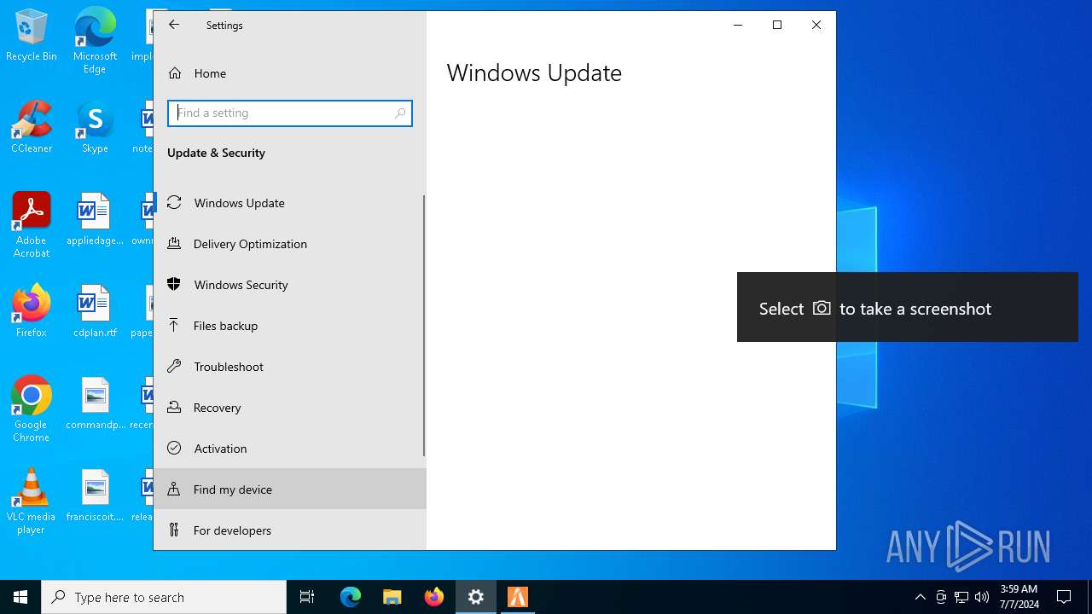Viewport: 1092px width, 614px height.
Task: Open Delivery Optimization settings
Action: pyautogui.click(x=290, y=244)
